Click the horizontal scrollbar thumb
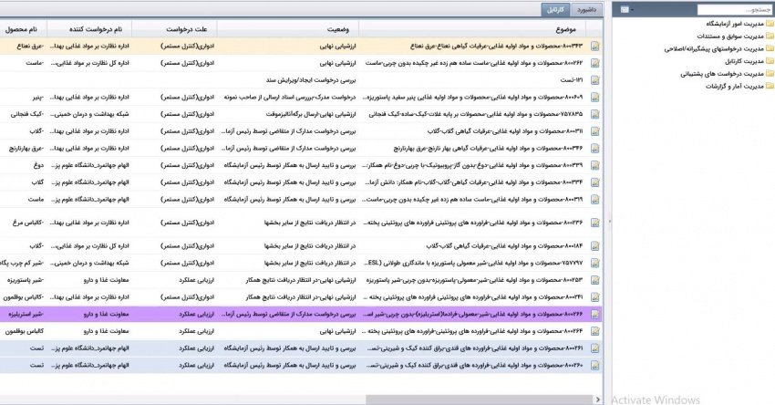 click(x=479, y=400)
